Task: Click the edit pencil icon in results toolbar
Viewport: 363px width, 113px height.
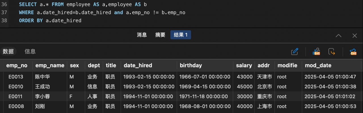Action: pos(295,52)
